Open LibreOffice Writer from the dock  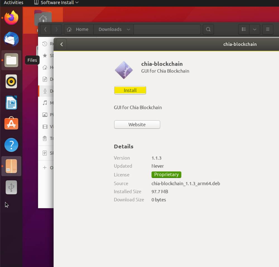[11, 103]
